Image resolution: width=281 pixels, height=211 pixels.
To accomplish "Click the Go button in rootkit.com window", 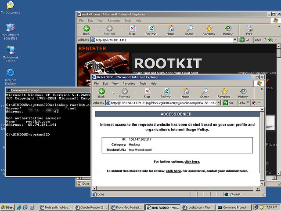I will (245, 40).
